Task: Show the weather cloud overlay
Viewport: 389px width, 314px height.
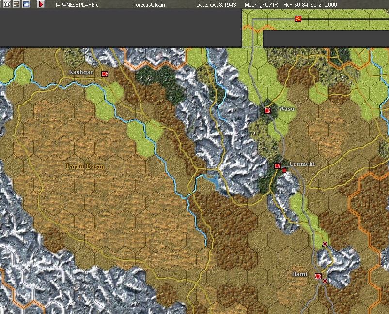Action: [x=26, y=4]
